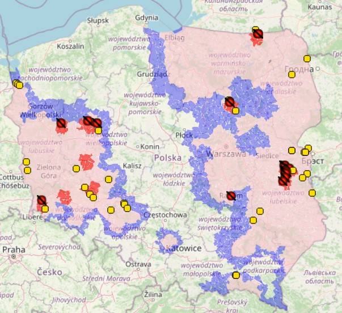Click the Česko country label
Viewport: 342px width, 313px height.
pos(49,272)
